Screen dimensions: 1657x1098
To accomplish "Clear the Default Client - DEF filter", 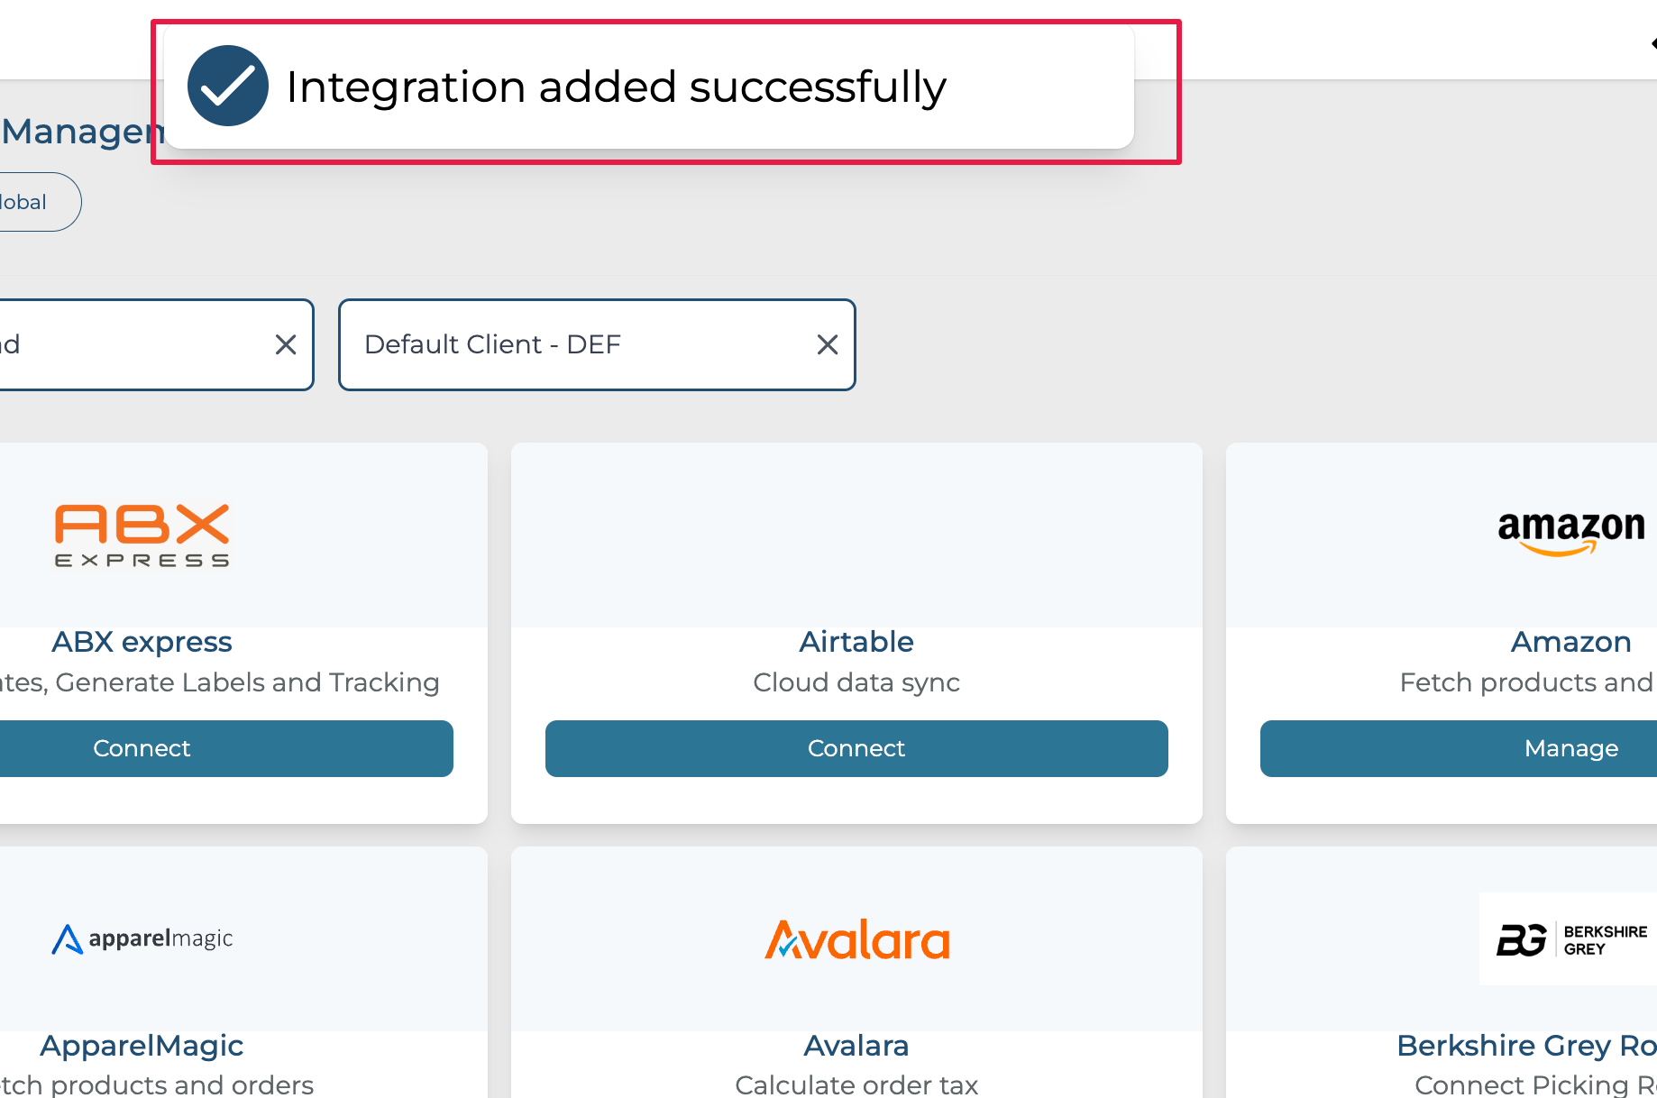I will point(827,344).
